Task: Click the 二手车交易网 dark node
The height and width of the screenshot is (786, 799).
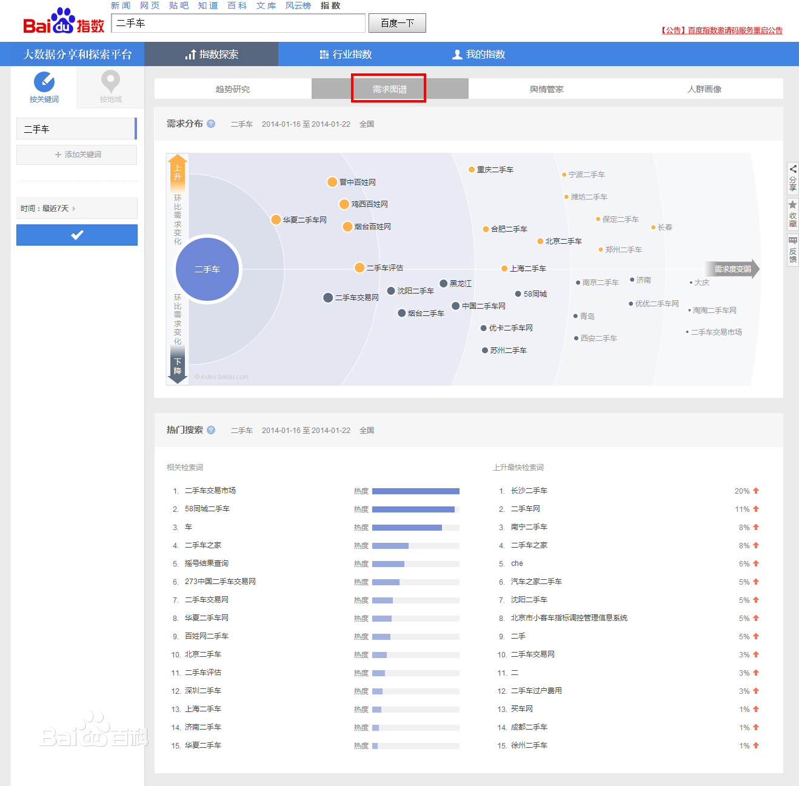Action: coord(328,298)
